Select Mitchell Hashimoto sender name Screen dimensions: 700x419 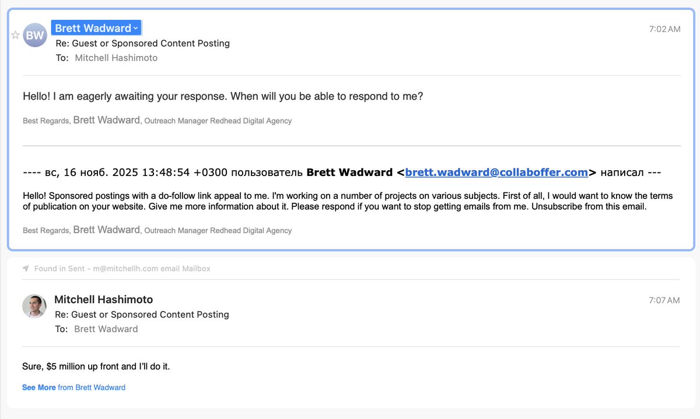click(x=104, y=300)
